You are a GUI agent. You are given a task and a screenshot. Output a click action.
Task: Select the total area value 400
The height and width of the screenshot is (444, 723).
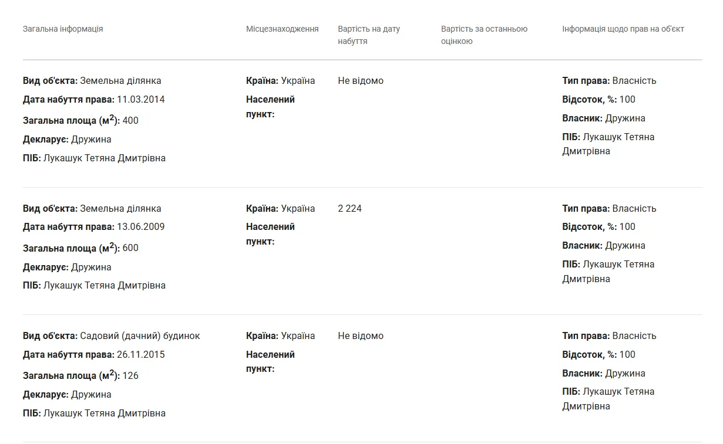point(130,120)
